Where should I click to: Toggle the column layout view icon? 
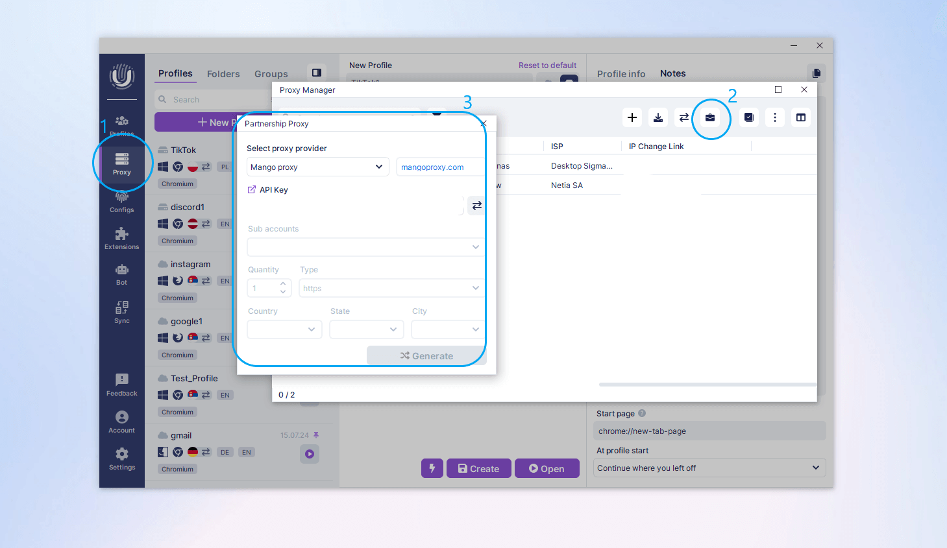(x=801, y=117)
